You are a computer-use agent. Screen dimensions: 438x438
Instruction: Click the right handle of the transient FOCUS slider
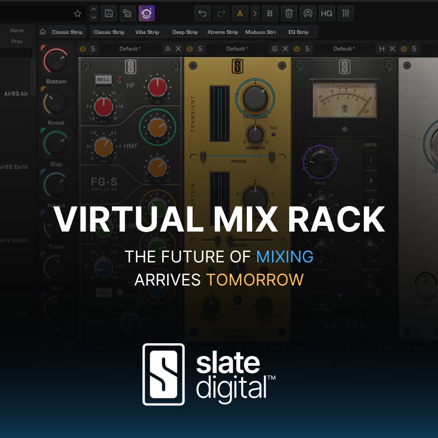271,157
